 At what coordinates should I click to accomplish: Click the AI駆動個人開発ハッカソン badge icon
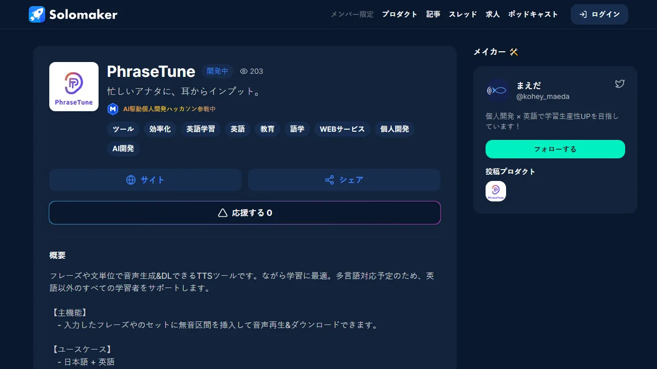(x=113, y=109)
